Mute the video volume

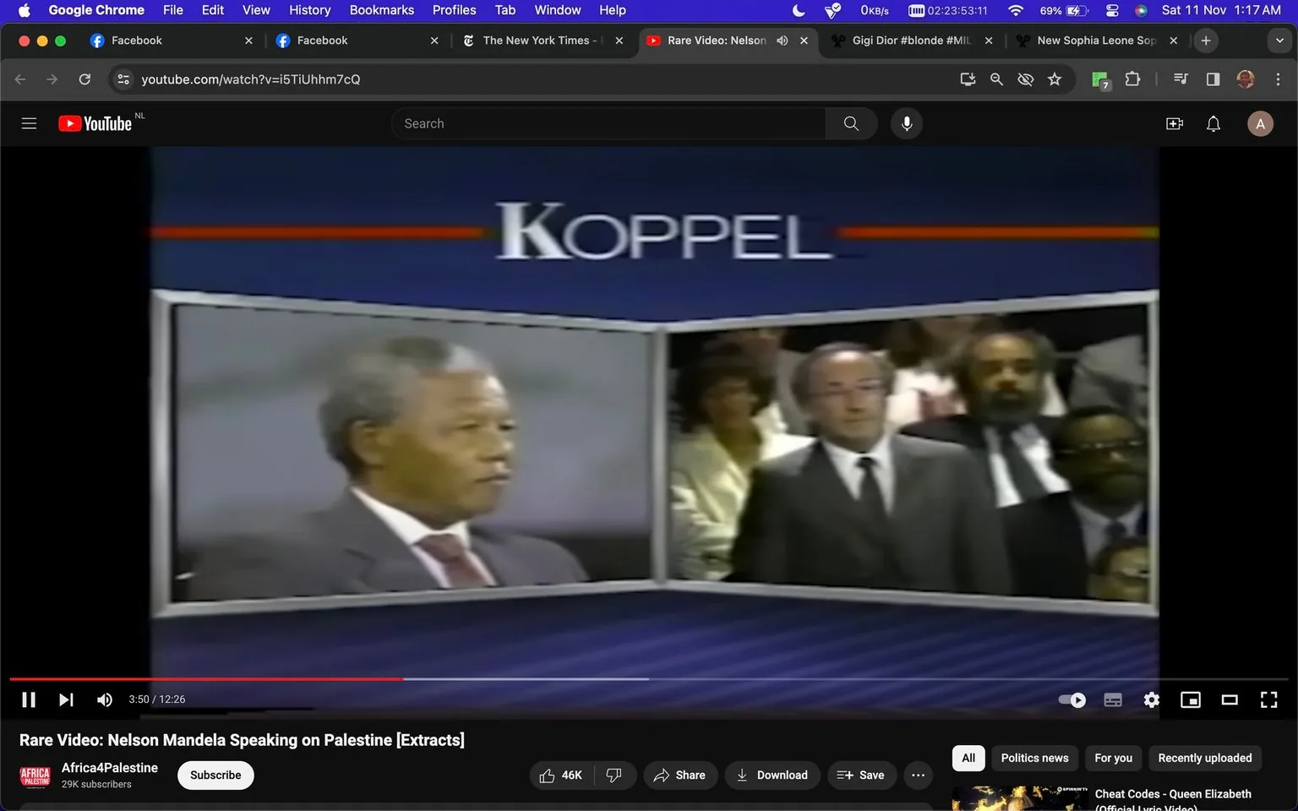point(104,699)
